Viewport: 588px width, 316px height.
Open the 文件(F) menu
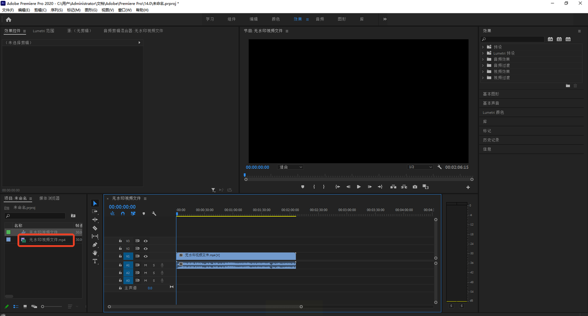click(8, 10)
